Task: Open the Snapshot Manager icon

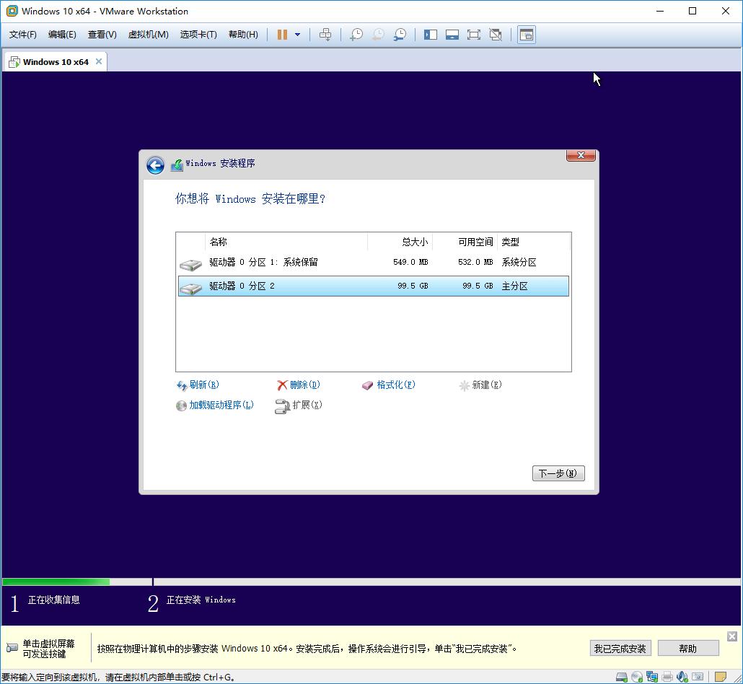Action: click(400, 34)
